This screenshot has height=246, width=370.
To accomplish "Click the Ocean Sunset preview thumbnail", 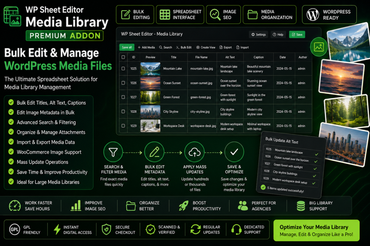I will (x=150, y=83).
